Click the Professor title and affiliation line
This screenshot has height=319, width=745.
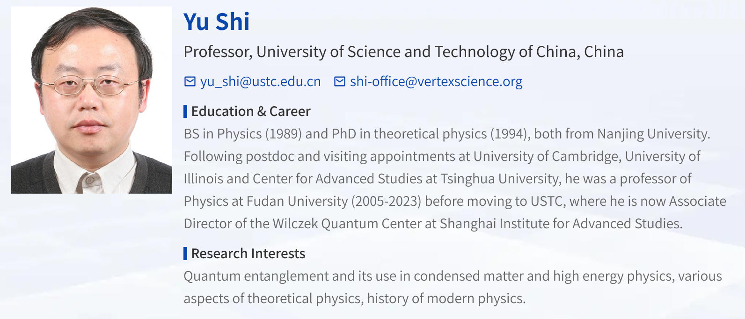[x=403, y=51]
